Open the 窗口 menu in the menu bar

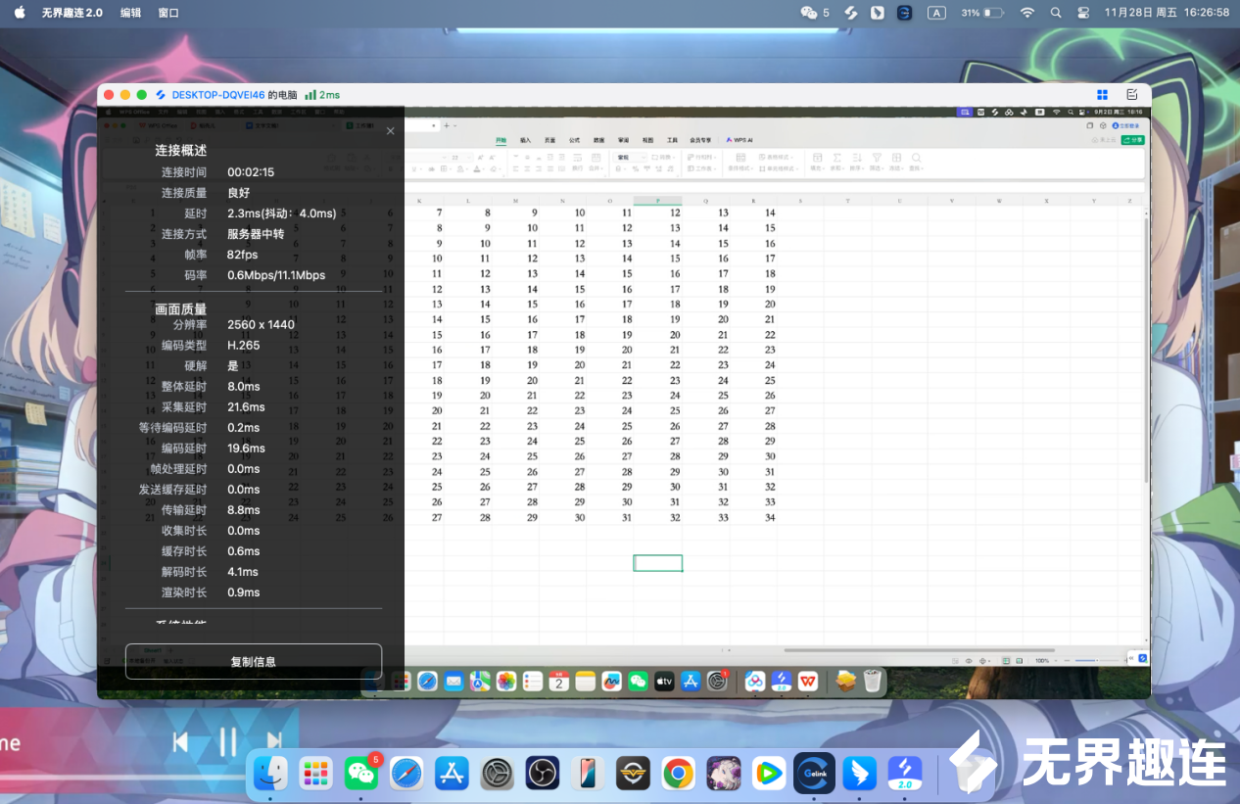point(168,13)
